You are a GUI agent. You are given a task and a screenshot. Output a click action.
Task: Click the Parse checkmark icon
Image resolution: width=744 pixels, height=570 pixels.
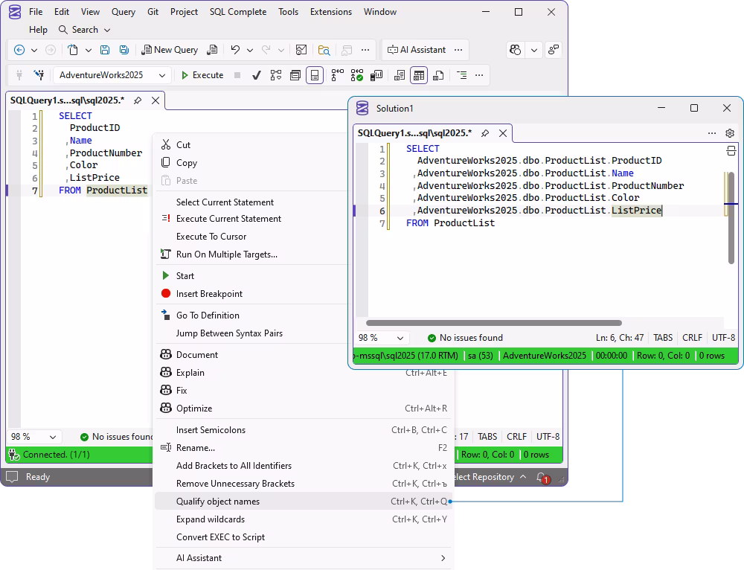point(256,75)
